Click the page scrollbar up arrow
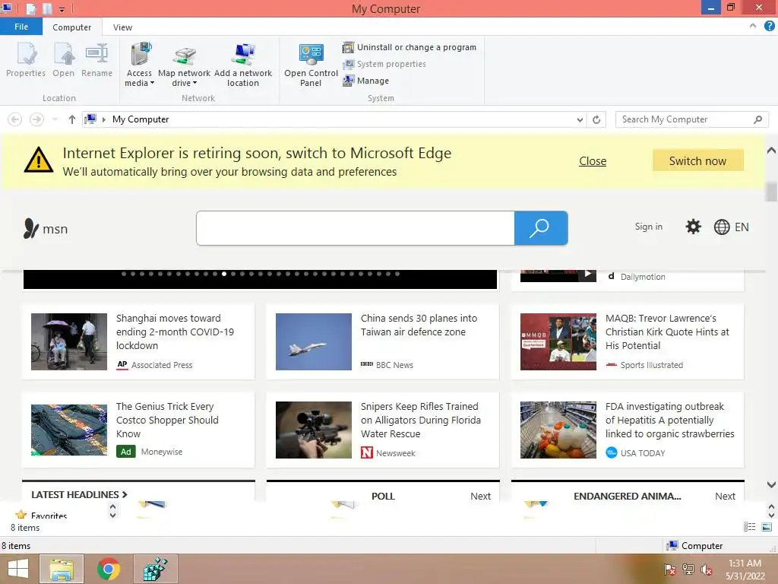The image size is (778, 584). coord(771,150)
